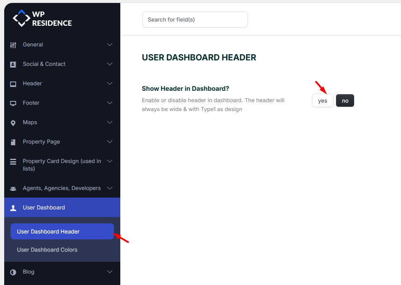401x285 pixels.
Task: Expand the General section chevron
Action: (x=110, y=45)
